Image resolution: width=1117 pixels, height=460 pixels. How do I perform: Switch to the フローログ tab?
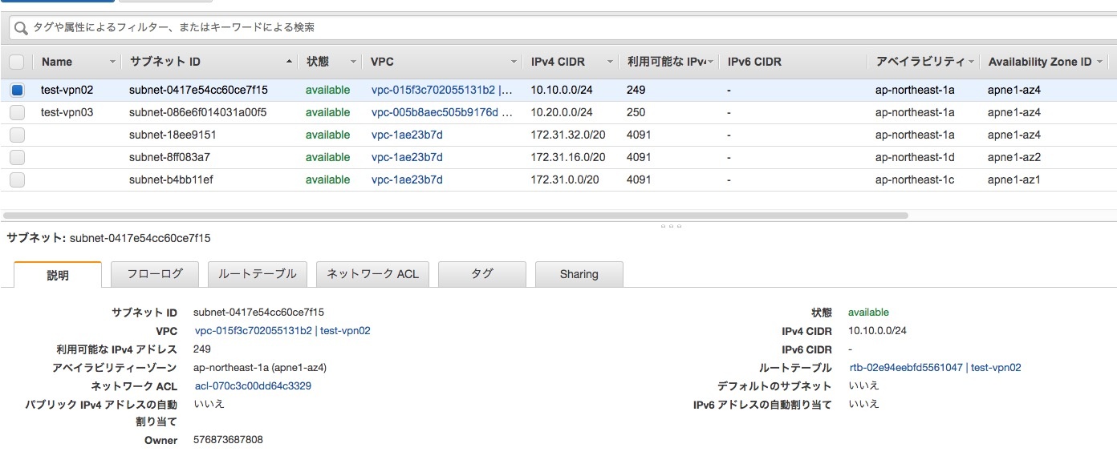point(155,274)
